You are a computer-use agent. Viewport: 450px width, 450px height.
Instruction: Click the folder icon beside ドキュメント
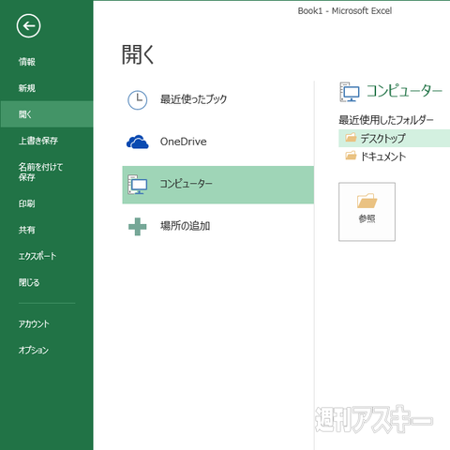(351, 156)
